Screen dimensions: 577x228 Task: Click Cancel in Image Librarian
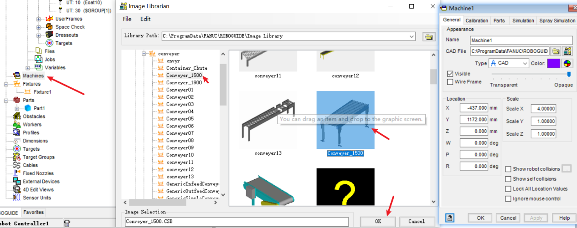coord(417,222)
